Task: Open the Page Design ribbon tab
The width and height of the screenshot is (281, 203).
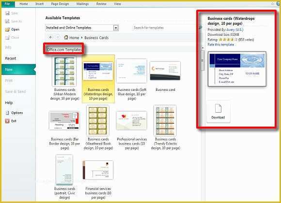Action: [x=60, y=4]
